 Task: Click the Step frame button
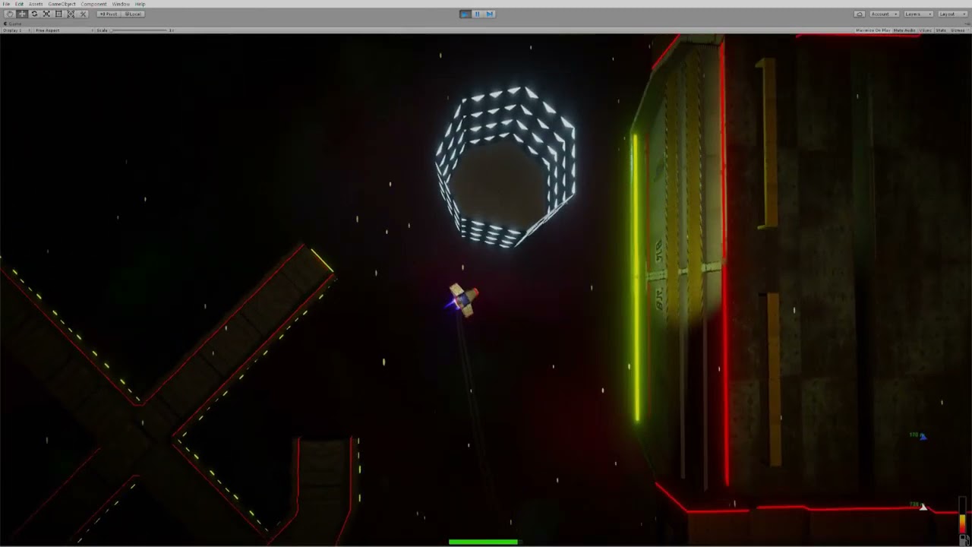pos(490,14)
